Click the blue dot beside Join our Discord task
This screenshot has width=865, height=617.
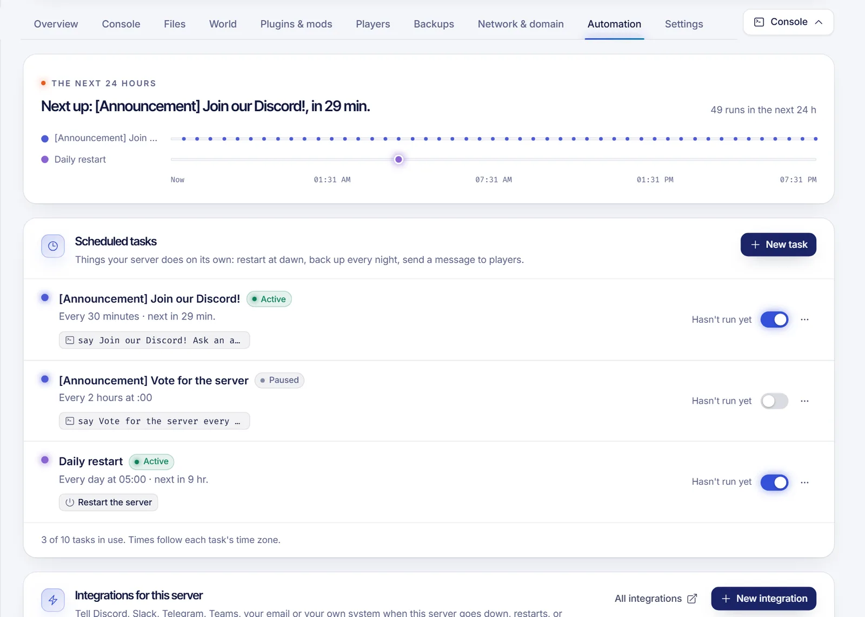pos(45,297)
